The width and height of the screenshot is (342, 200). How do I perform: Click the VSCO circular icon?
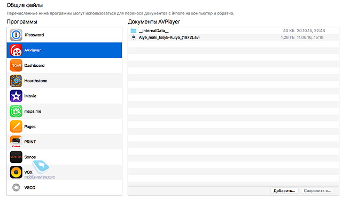click(16, 188)
